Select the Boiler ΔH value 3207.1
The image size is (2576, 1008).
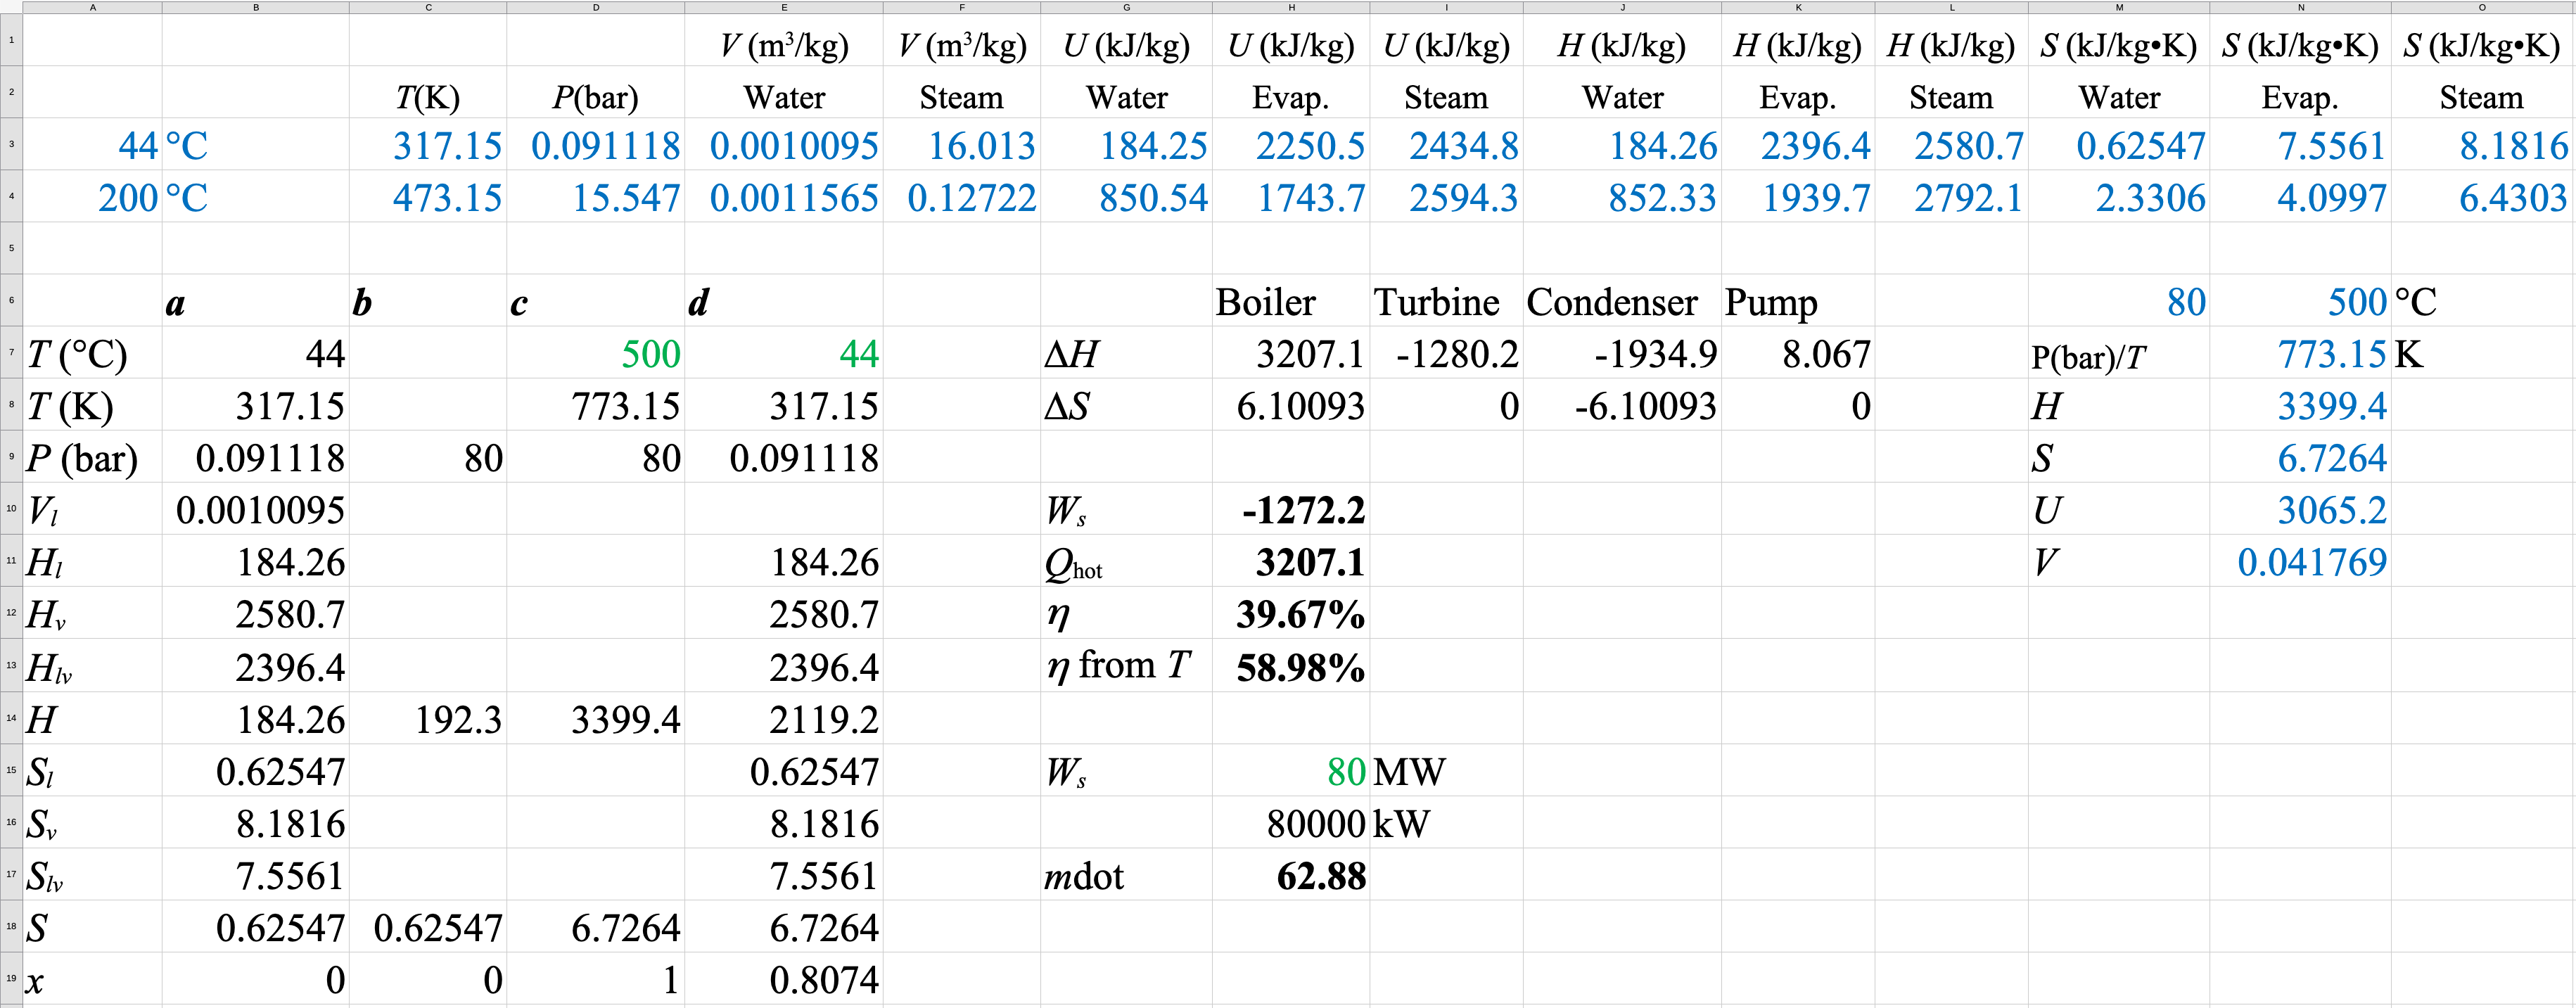(x=1309, y=354)
